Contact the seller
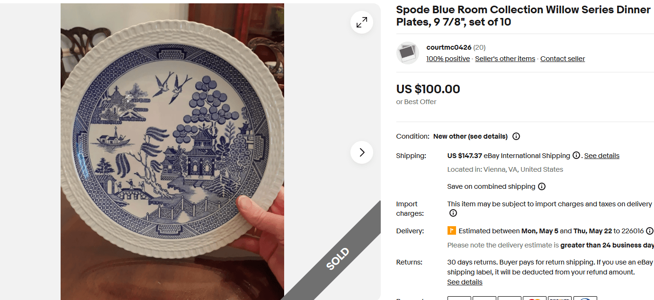Image resolution: width=654 pixels, height=300 pixels. coord(563,59)
